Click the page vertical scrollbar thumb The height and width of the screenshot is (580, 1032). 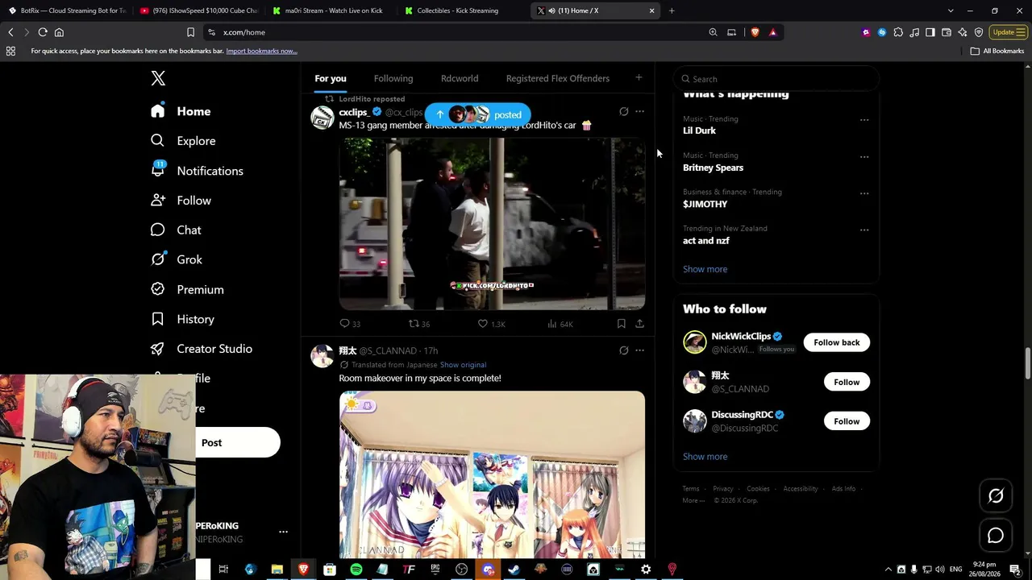point(1027,363)
